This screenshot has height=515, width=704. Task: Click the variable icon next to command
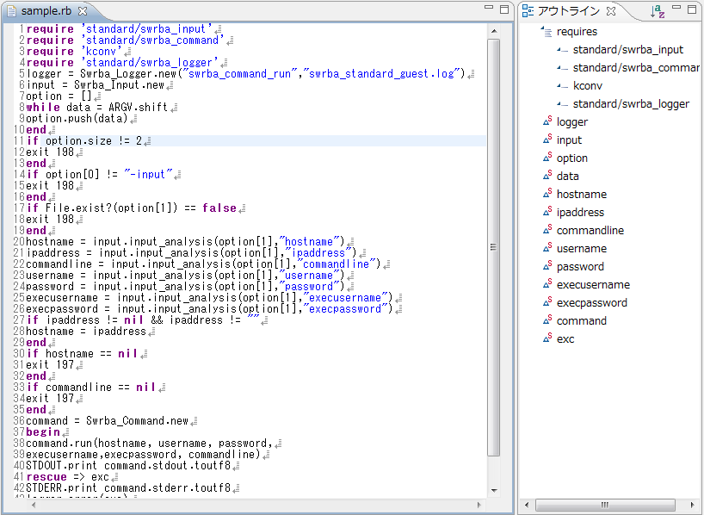547,320
